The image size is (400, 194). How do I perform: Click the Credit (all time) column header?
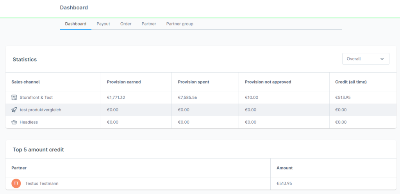pyautogui.click(x=351, y=82)
